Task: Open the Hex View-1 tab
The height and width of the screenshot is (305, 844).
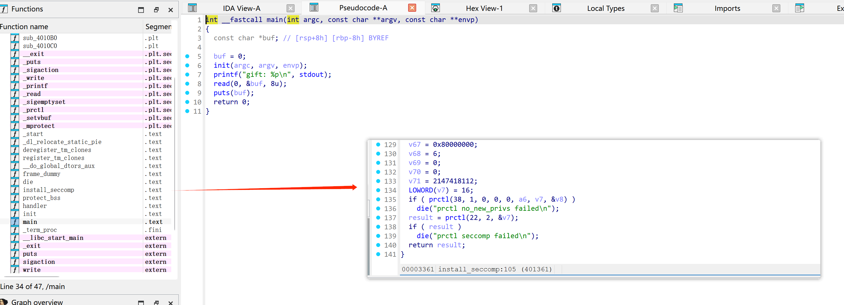Action: (x=484, y=8)
